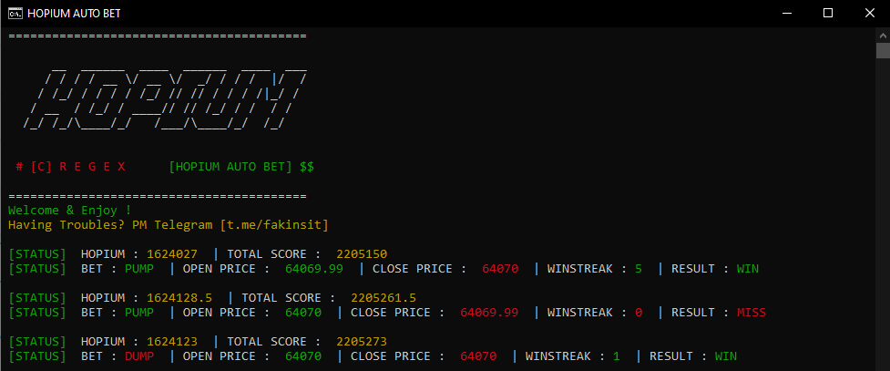This screenshot has width=890, height=371.
Task: Click the red MISS result
Action: [x=752, y=313]
